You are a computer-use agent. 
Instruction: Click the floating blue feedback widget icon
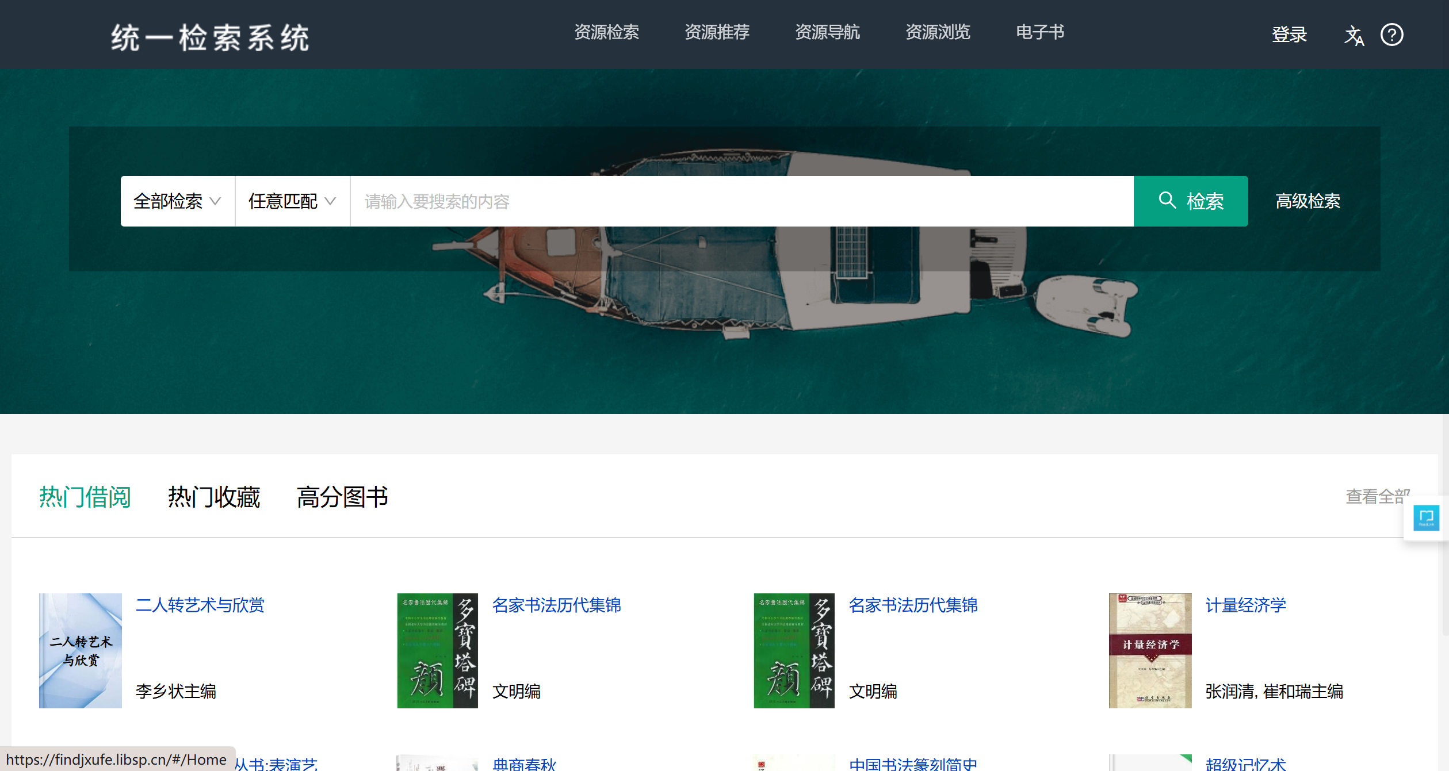1426,517
